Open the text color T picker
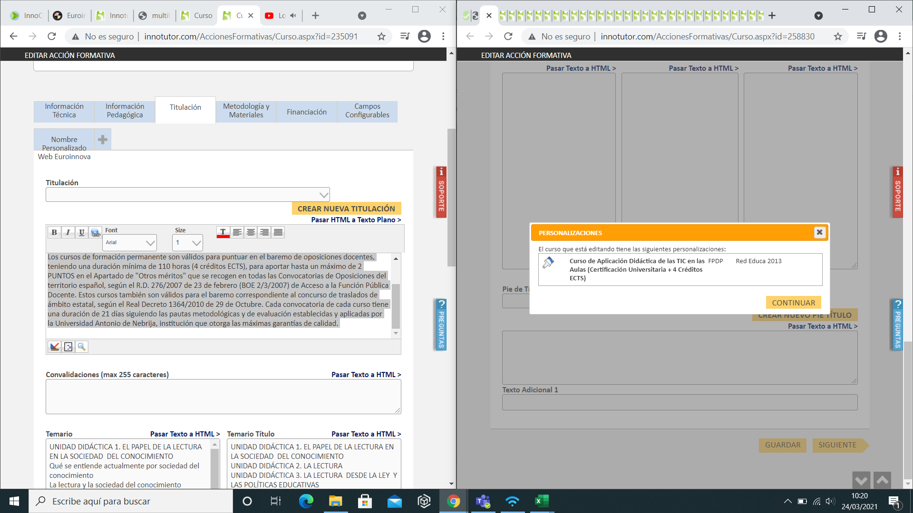 coord(223,232)
